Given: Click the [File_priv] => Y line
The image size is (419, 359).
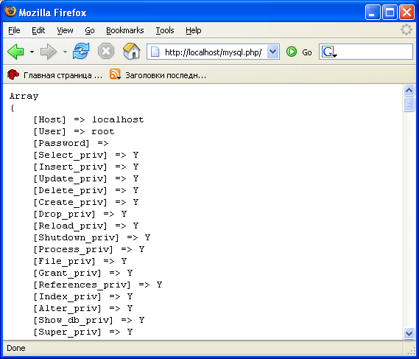Looking at the screenshot, I should coord(80,261).
